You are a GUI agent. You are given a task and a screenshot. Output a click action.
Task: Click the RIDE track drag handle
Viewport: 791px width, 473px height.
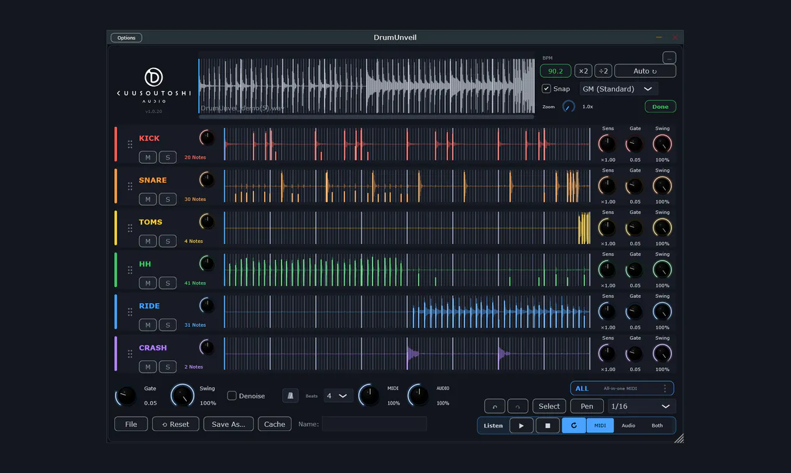point(130,312)
